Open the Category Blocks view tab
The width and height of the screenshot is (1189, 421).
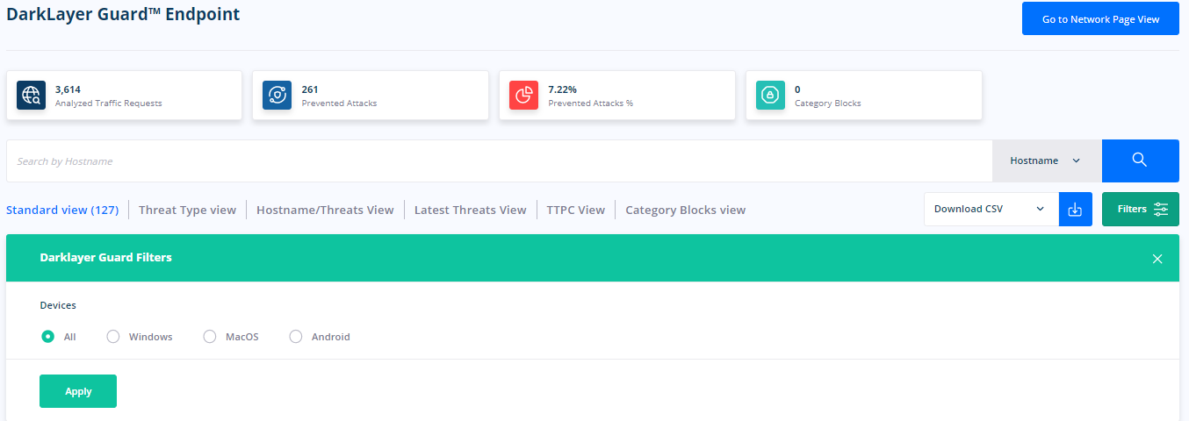(x=685, y=210)
